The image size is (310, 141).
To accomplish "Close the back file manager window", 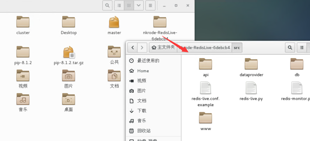I will [188, 6].
